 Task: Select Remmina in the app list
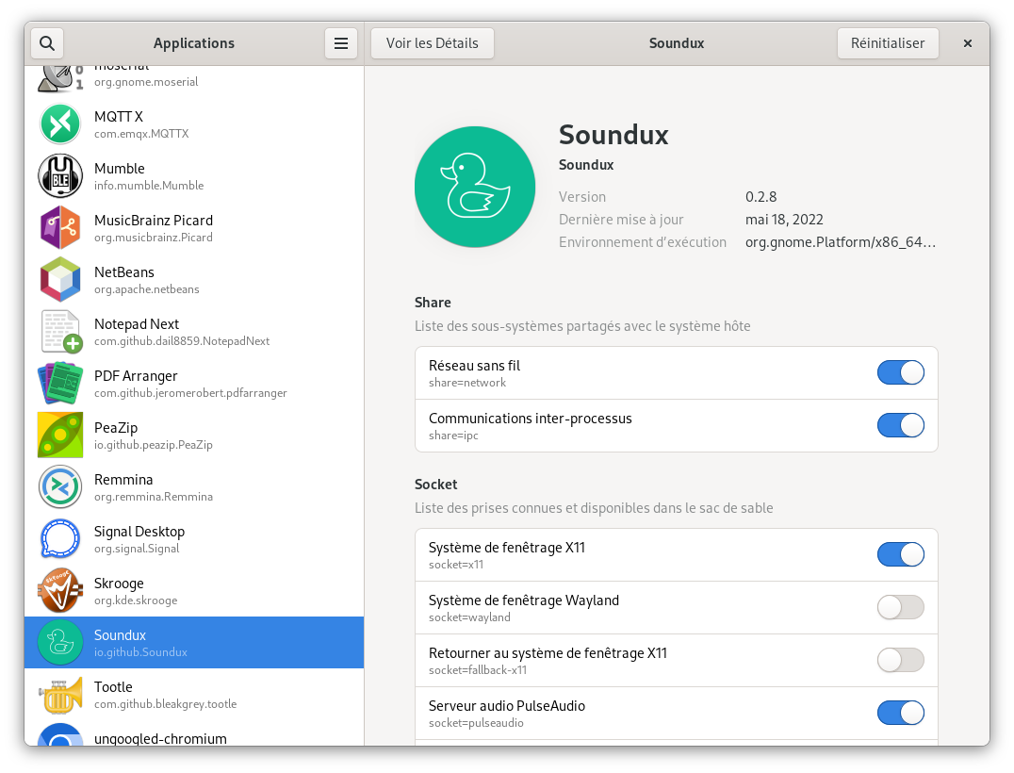194,486
